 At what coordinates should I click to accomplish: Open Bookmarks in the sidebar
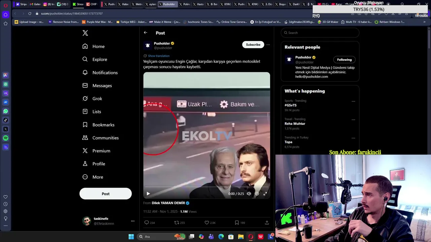pyautogui.click(x=99, y=125)
